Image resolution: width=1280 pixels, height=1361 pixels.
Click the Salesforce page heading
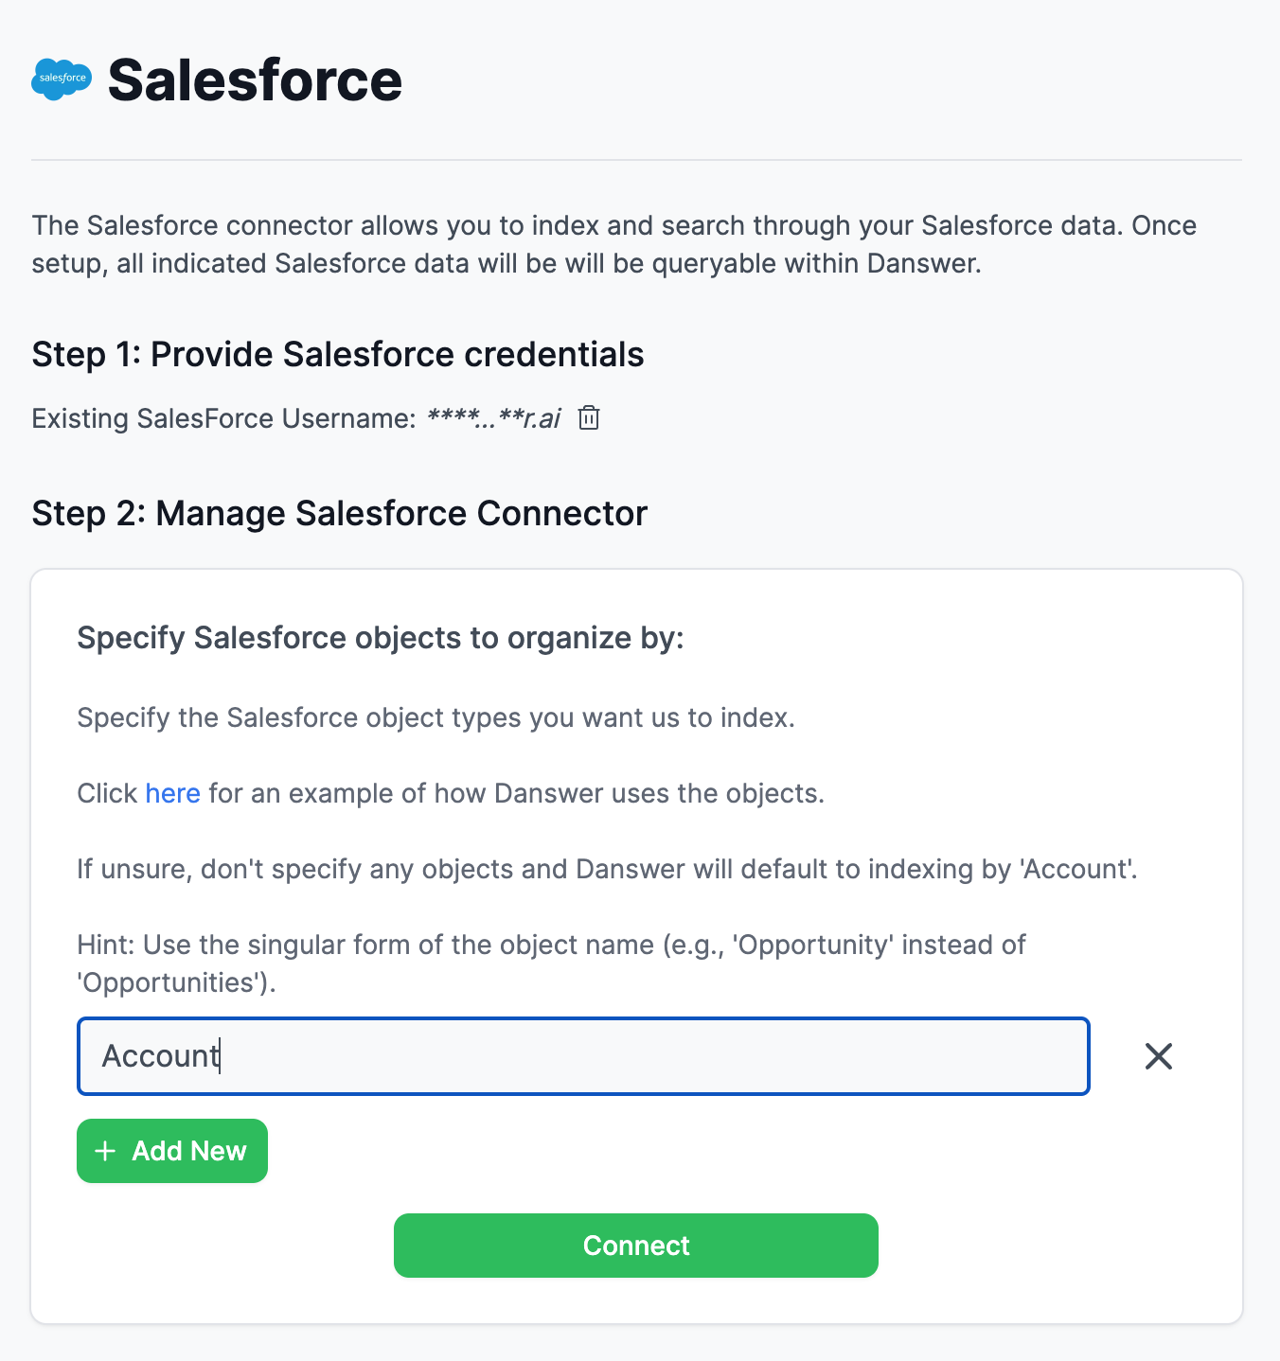254,80
